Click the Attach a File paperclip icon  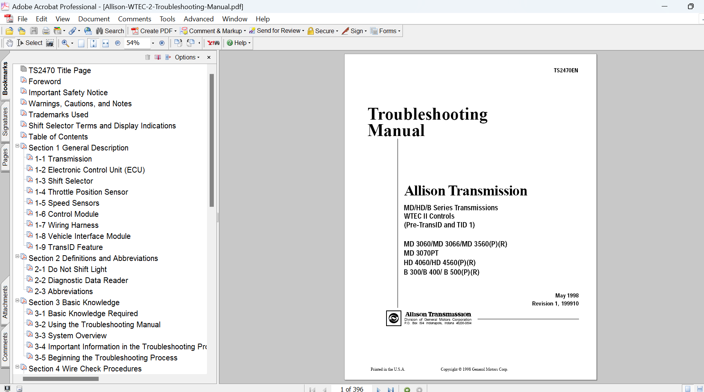(x=72, y=31)
